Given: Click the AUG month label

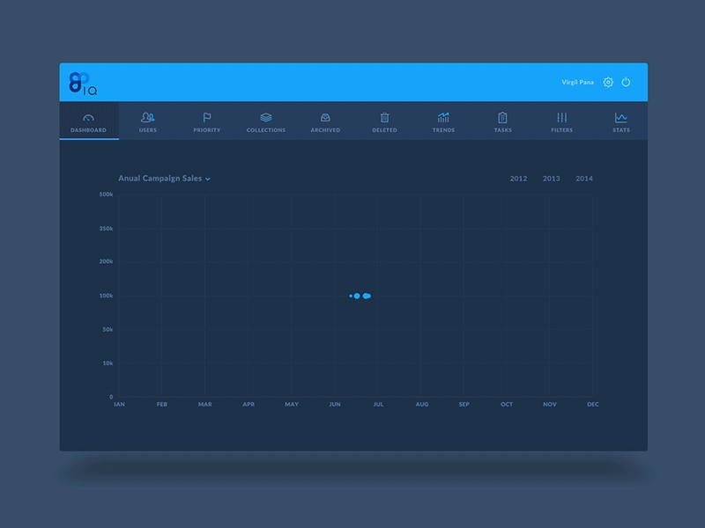Looking at the screenshot, I should coord(422,405).
